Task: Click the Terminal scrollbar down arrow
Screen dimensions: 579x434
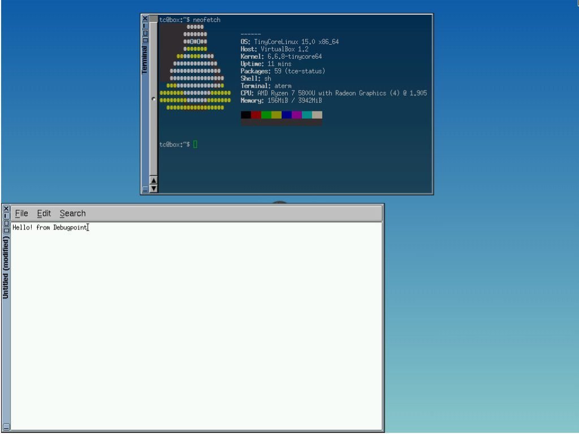Action: pos(153,188)
